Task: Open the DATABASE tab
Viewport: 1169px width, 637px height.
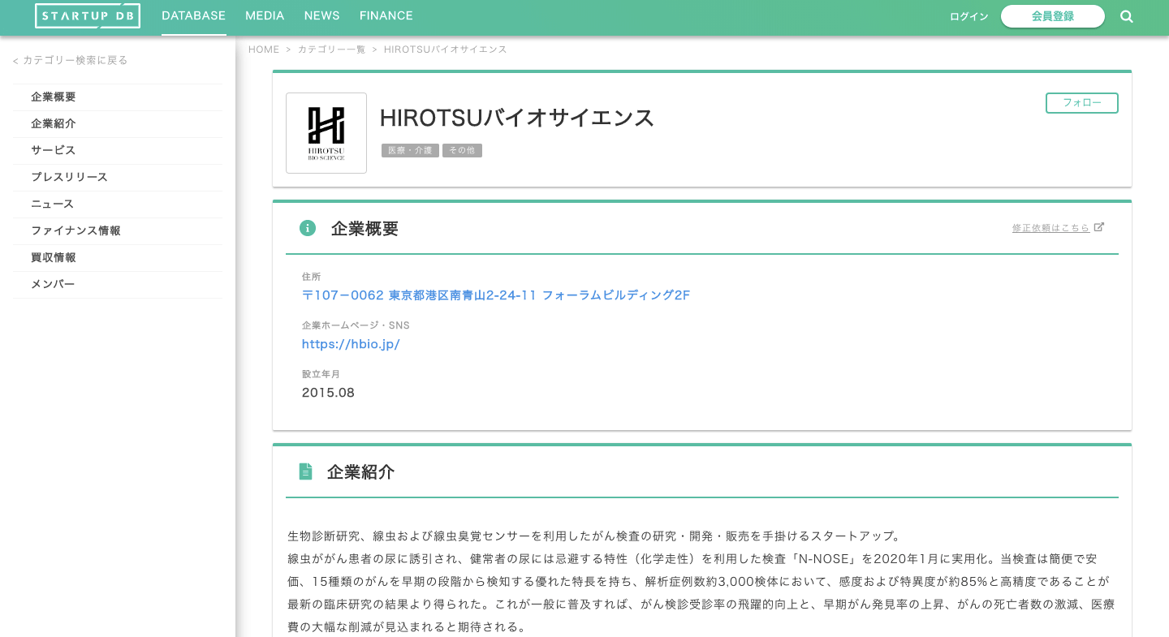Action: tap(193, 16)
